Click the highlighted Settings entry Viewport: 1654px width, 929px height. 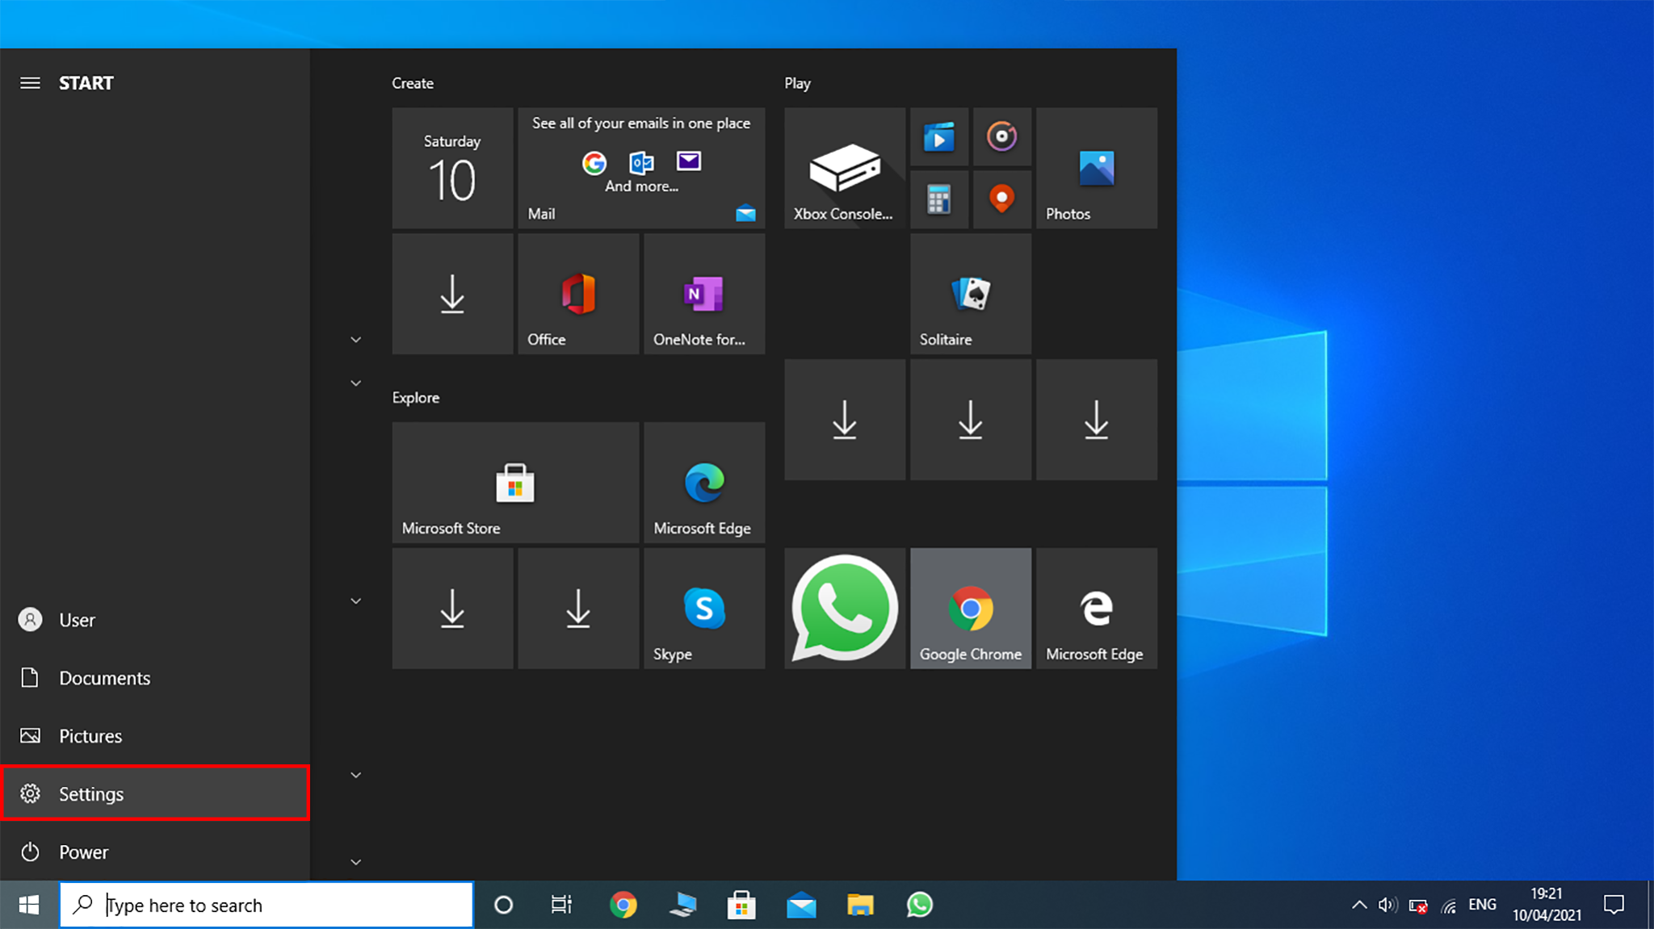click(90, 793)
